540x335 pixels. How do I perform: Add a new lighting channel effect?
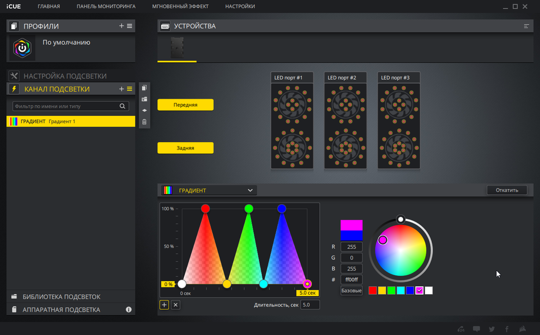121,89
